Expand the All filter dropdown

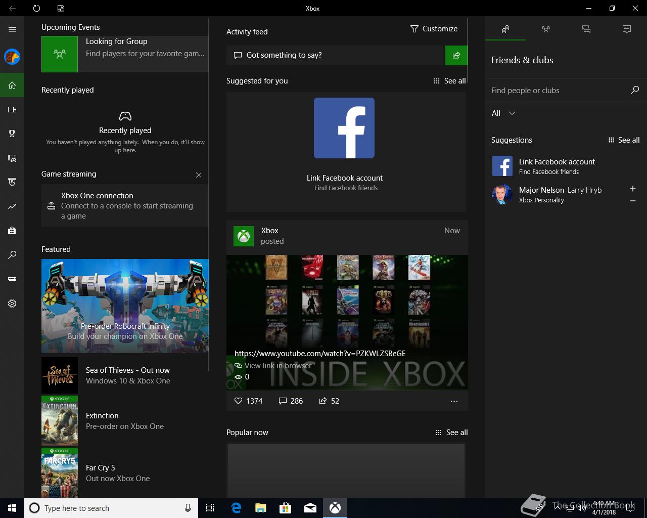503,113
